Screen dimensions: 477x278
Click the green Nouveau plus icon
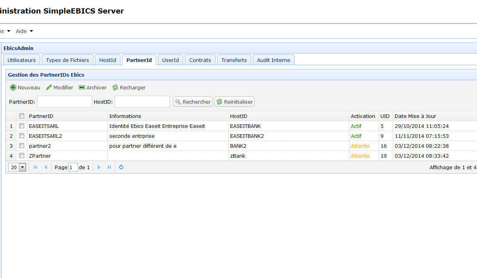13,87
